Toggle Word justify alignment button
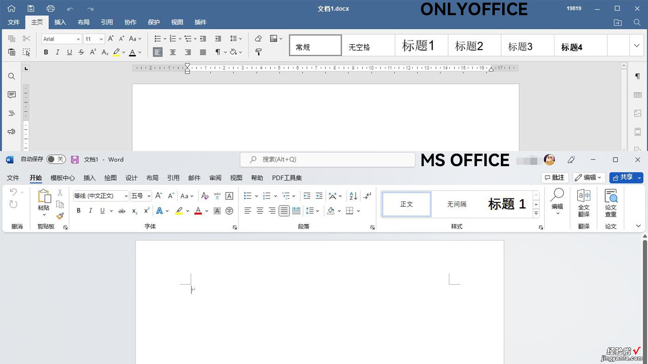Viewport: 648px width, 364px height. 284,211
